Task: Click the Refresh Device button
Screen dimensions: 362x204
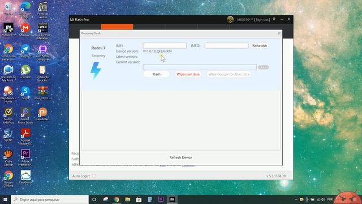Action: pyautogui.click(x=180, y=158)
